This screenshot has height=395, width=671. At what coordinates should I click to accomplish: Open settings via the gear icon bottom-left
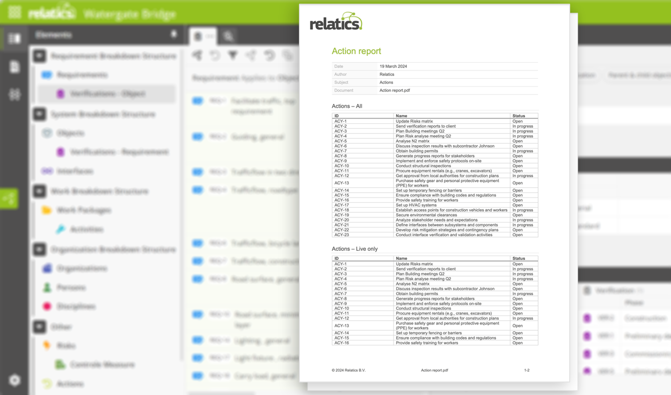click(14, 379)
